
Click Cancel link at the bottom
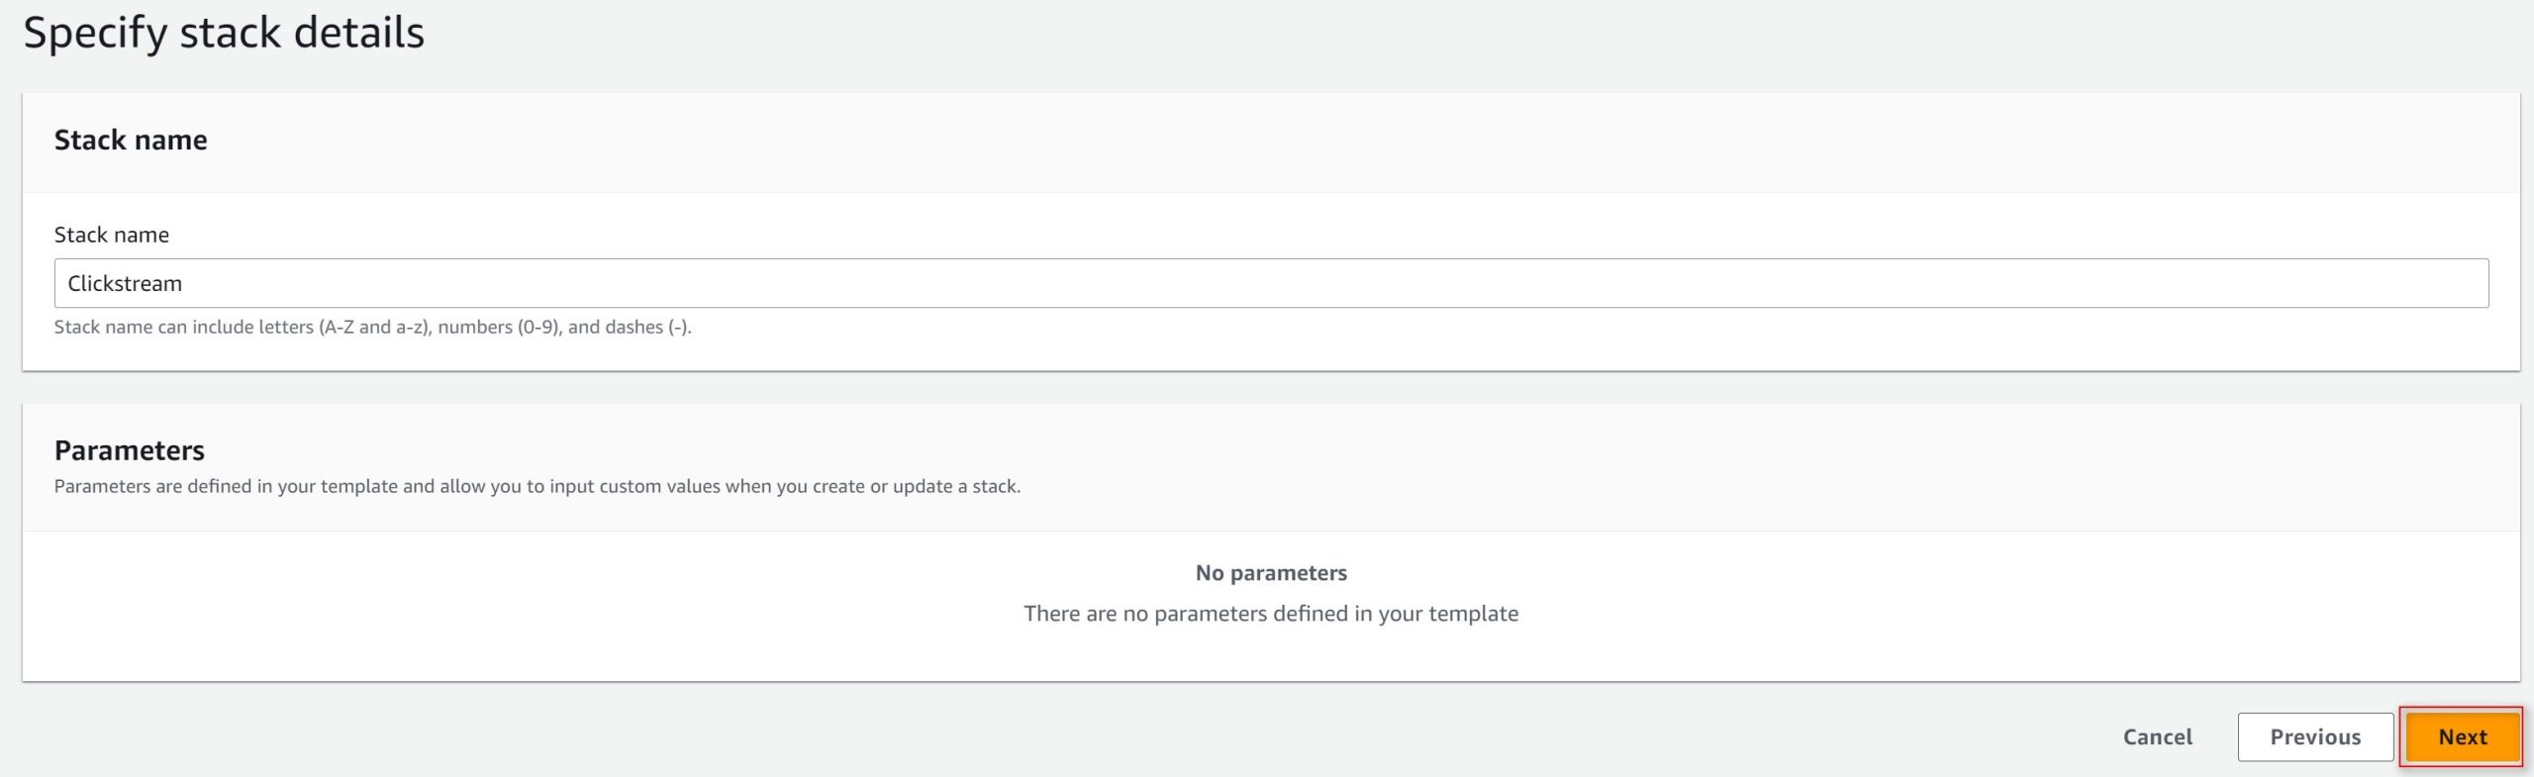(x=2157, y=736)
